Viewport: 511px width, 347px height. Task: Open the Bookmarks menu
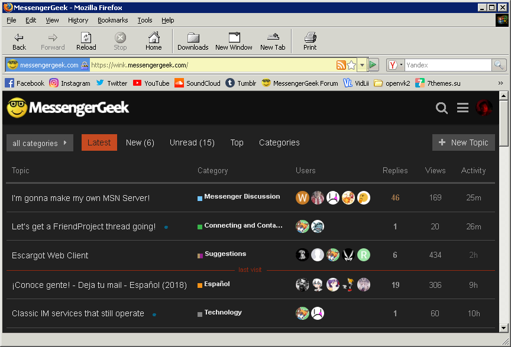(113, 20)
